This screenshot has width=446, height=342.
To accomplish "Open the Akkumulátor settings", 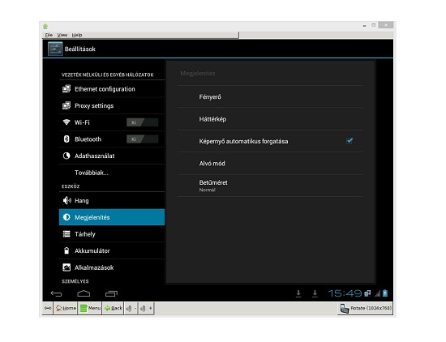I will pos(112,250).
